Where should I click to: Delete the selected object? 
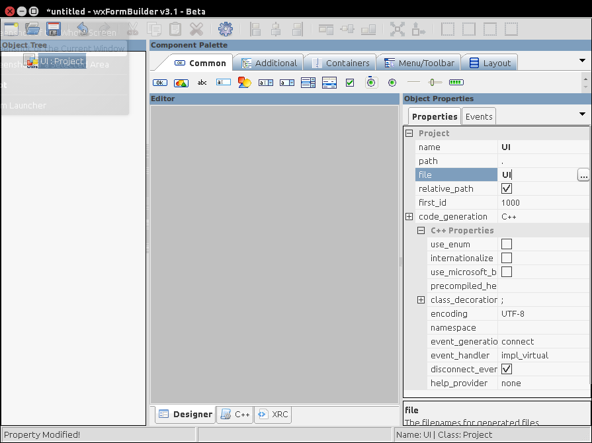[x=196, y=29]
